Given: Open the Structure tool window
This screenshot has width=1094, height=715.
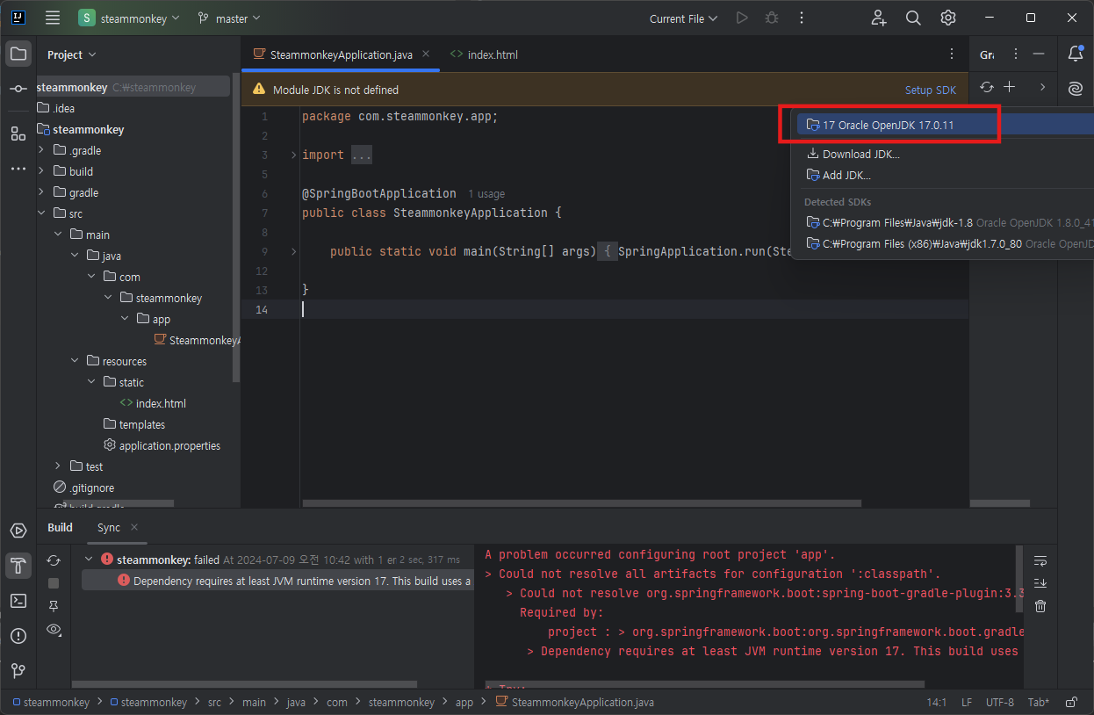Looking at the screenshot, I should coord(18,134).
